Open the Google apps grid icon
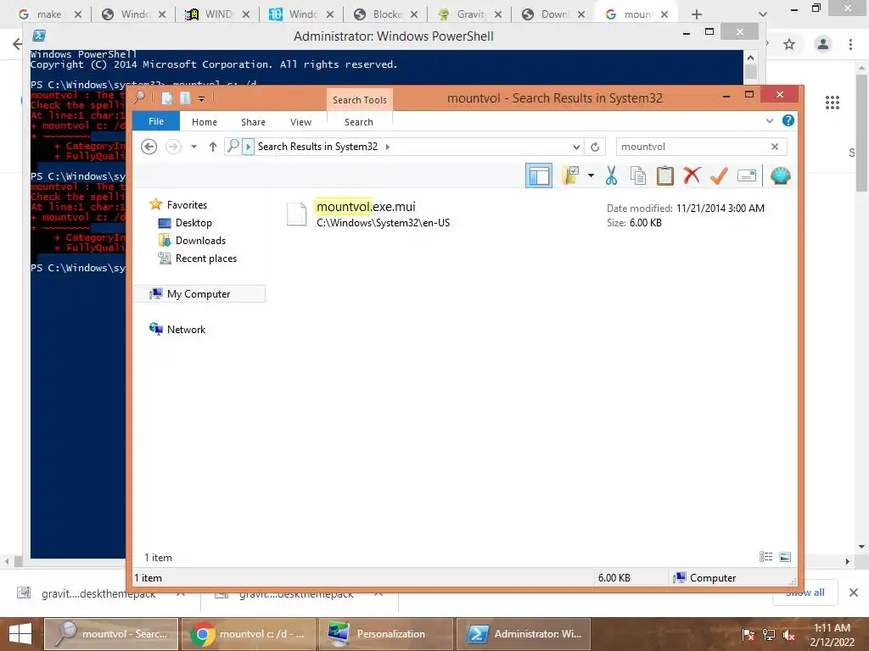Image resolution: width=869 pixels, height=651 pixels. [832, 103]
